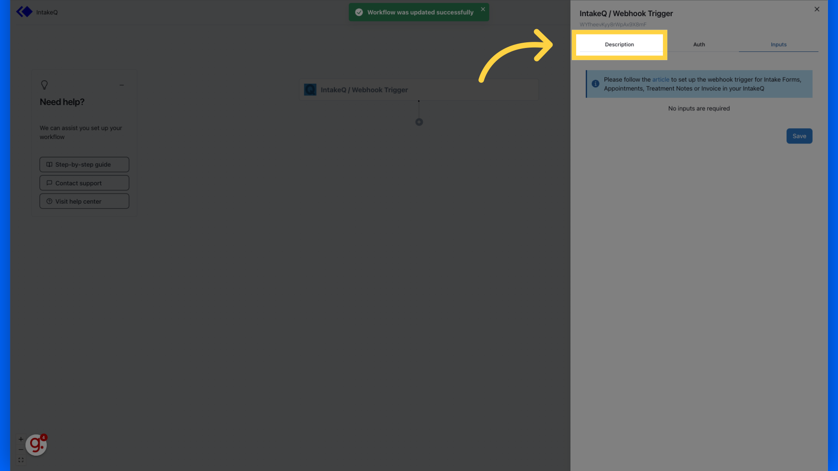Open the Description tab

pos(619,44)
